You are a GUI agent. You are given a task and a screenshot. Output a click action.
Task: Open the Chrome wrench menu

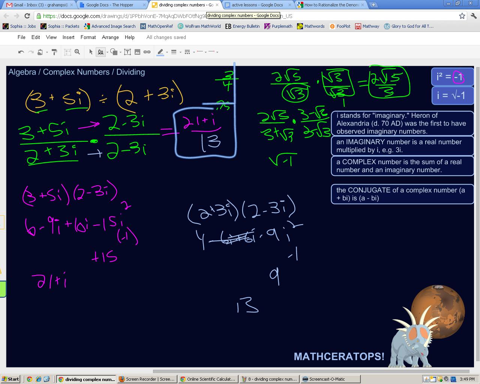(473, 16)
